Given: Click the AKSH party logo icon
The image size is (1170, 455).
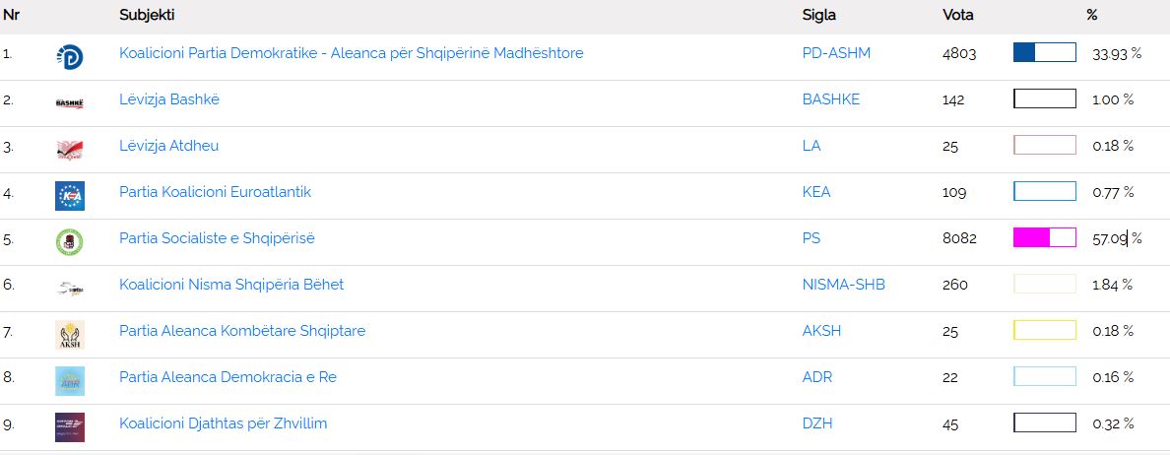Looking at the screenshot, I should point(69,334).
